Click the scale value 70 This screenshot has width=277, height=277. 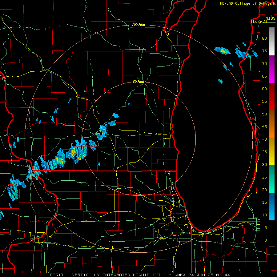pyautogui.click(x=264, y=64)
